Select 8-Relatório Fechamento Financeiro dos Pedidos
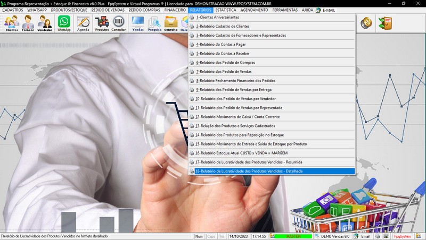Viewport: 426px width, 240px height. 272,81
